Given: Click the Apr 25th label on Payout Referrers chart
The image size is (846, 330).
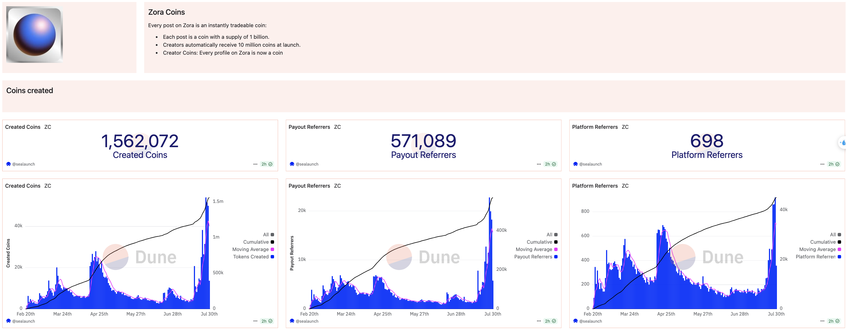Looking at the screenshot, I should (383, 314).
